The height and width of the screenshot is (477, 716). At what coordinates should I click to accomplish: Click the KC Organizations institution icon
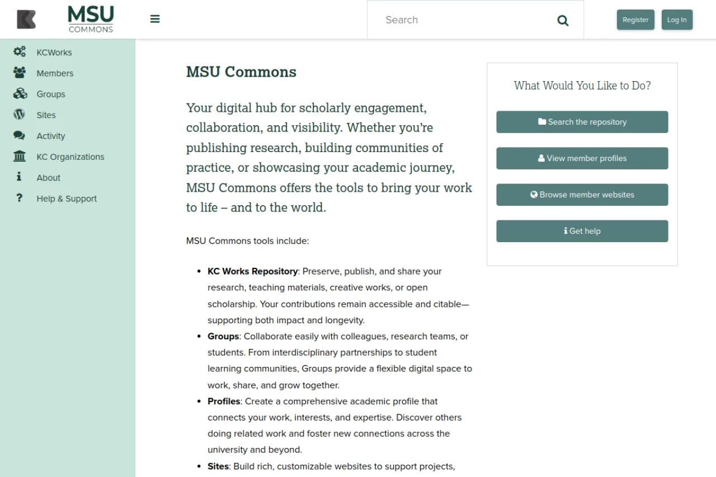pyautogui.click(x=20, y=157)
